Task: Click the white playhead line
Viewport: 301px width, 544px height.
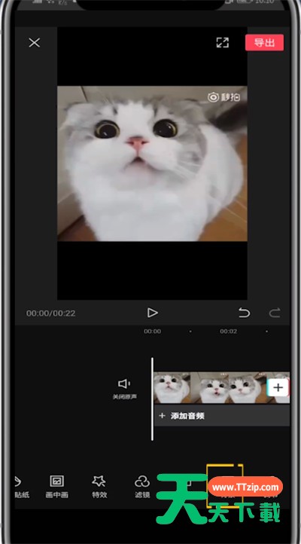Action: (x=152, y=399)
